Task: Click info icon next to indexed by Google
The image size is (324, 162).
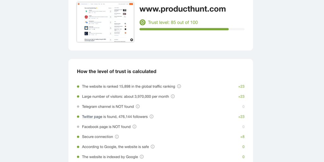Action: [142, 157]
